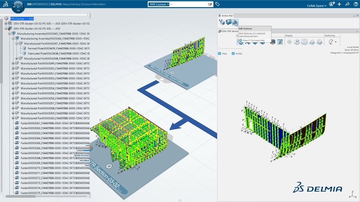The image size is (360, 202).
Task: Click the first Display group icon (nodes)
Action: coord(289,42)
